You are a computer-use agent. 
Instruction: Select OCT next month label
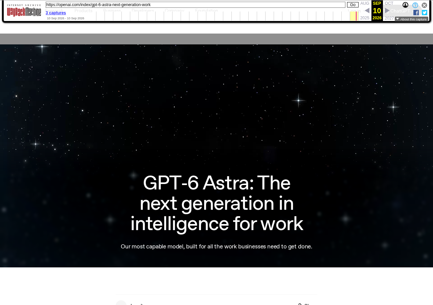(389, 3)
